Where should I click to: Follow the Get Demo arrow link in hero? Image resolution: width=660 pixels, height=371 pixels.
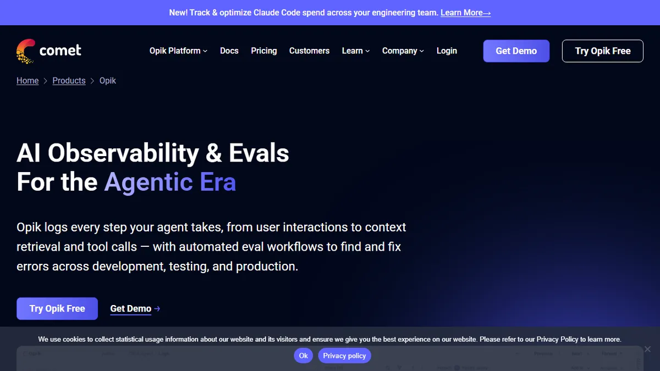tap(135, 308)
